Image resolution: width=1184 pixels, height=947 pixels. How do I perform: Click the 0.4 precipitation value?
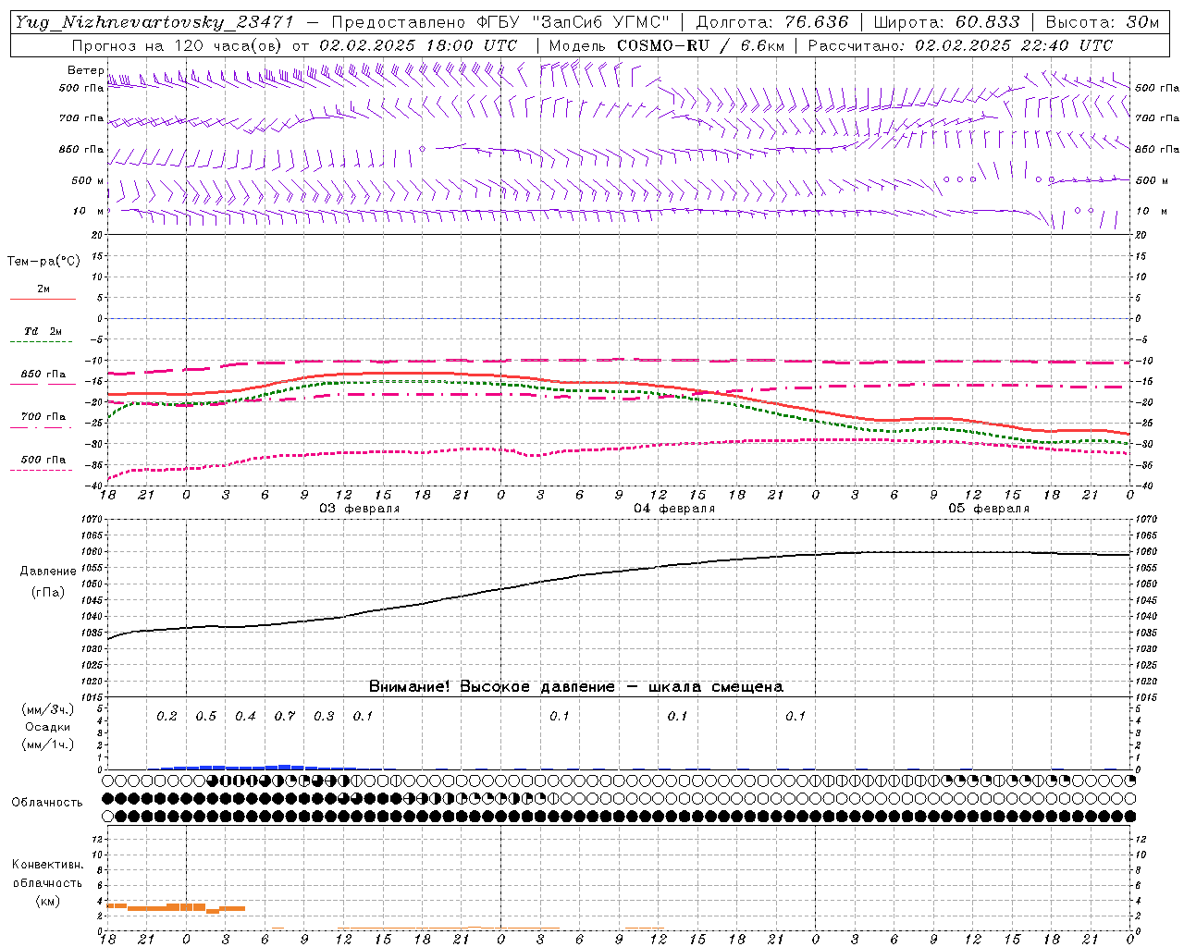click(x=245, y=716)
